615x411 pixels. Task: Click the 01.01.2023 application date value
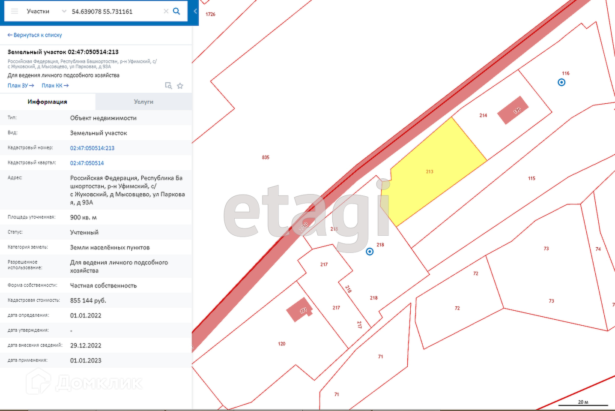[x=86, y=360]
